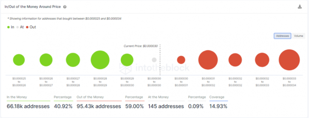Click the rightmost red bubble at $0.000033

click(x=289, y=60)
